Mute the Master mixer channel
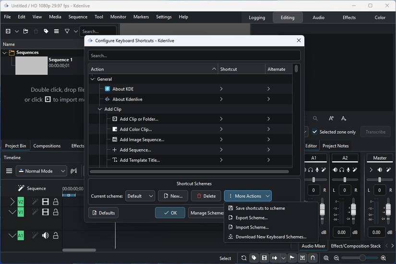 pyautogui.click(x=380, y=170)
